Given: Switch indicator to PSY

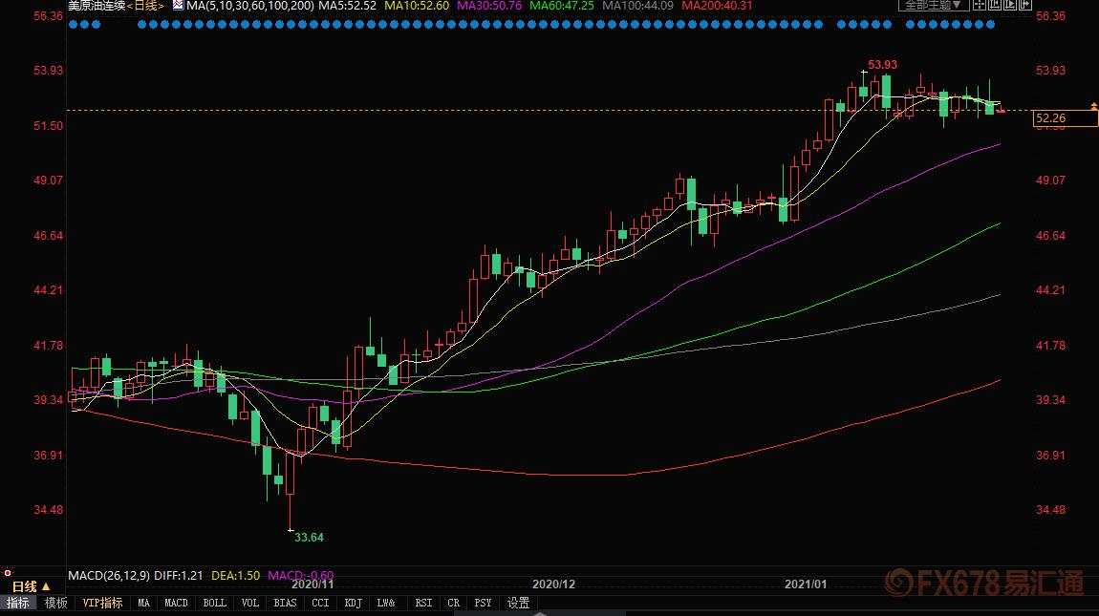Looking at the screenshot, I should click(x=483, y=603).
